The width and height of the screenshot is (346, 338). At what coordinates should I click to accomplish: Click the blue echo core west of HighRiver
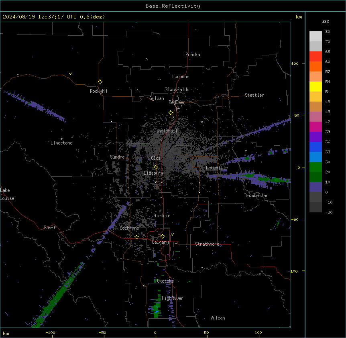tap(157, 312)
